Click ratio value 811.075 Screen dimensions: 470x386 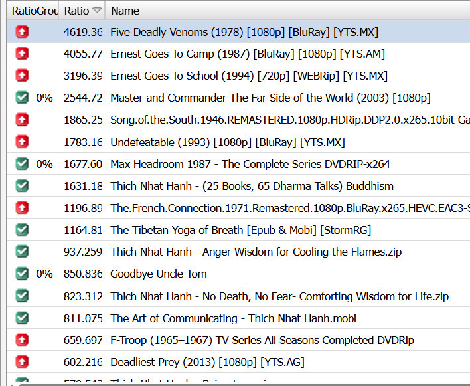(83, 318)
